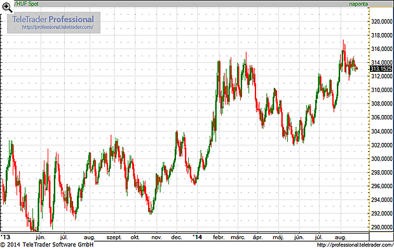The width and height of the screenshot is (394, 249).
Task: Select the 310,0000 price axis label
Action: click(382, 90)
